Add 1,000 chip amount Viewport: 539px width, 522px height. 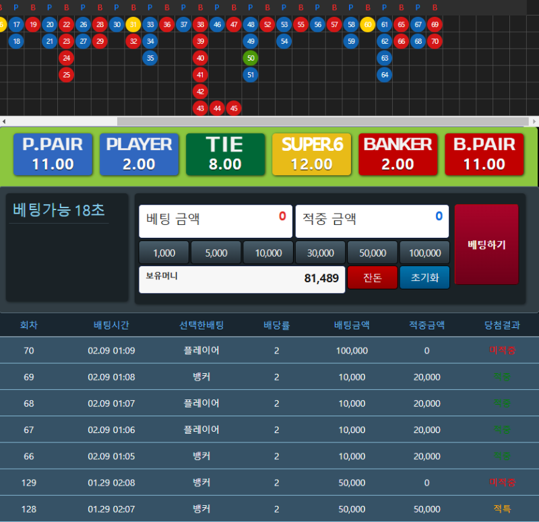164,253
